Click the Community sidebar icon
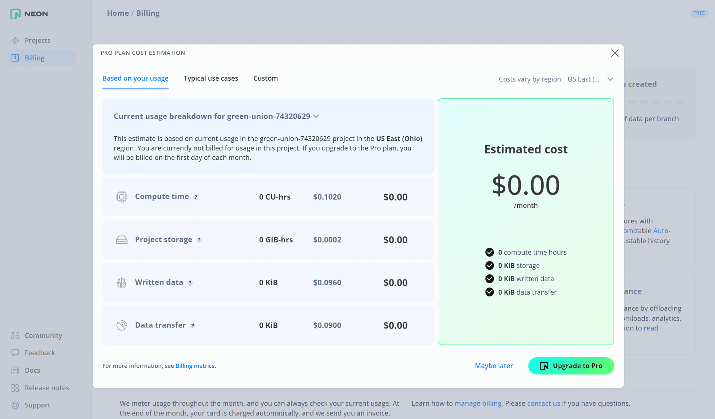This screenshot has width=715, height=419. [x=15, y=335]
